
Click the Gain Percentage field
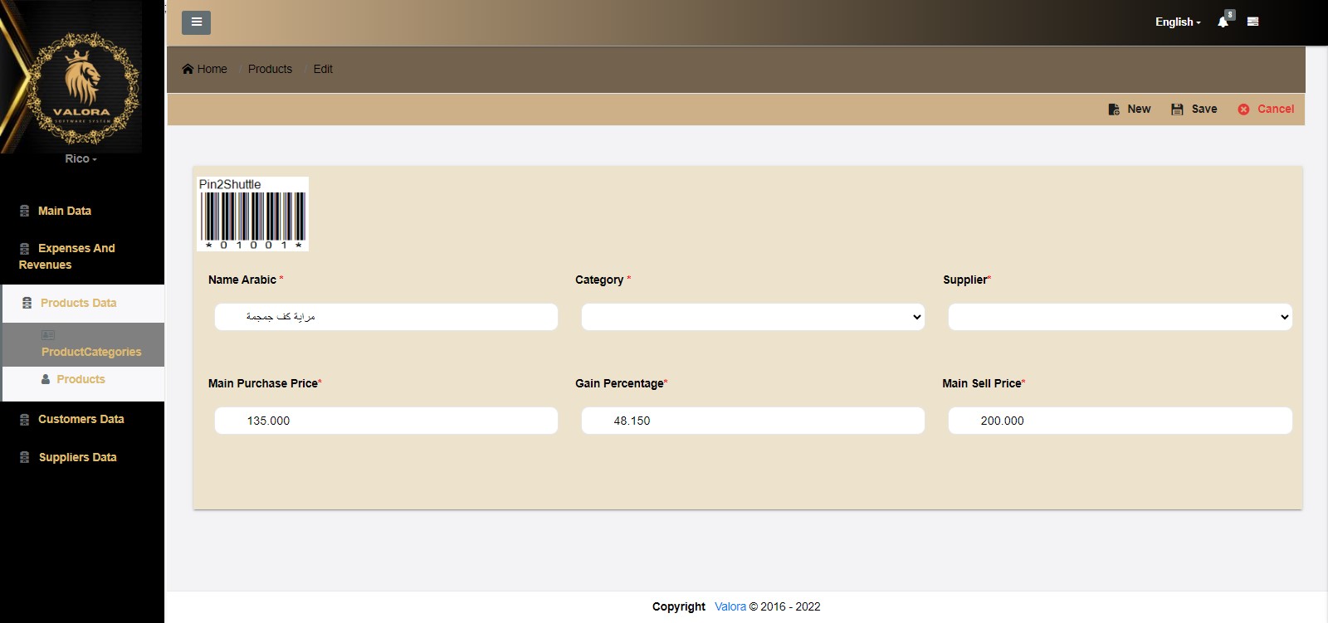click(x=753, y=421)
